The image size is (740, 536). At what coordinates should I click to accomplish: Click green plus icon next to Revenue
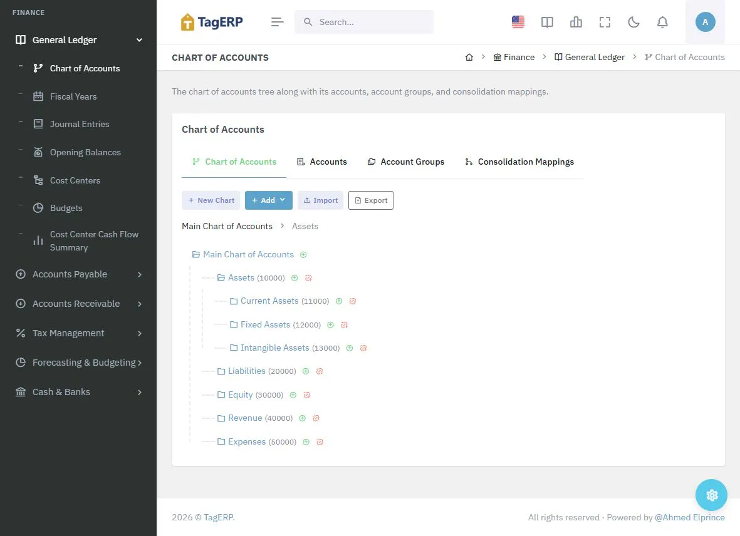303,418
